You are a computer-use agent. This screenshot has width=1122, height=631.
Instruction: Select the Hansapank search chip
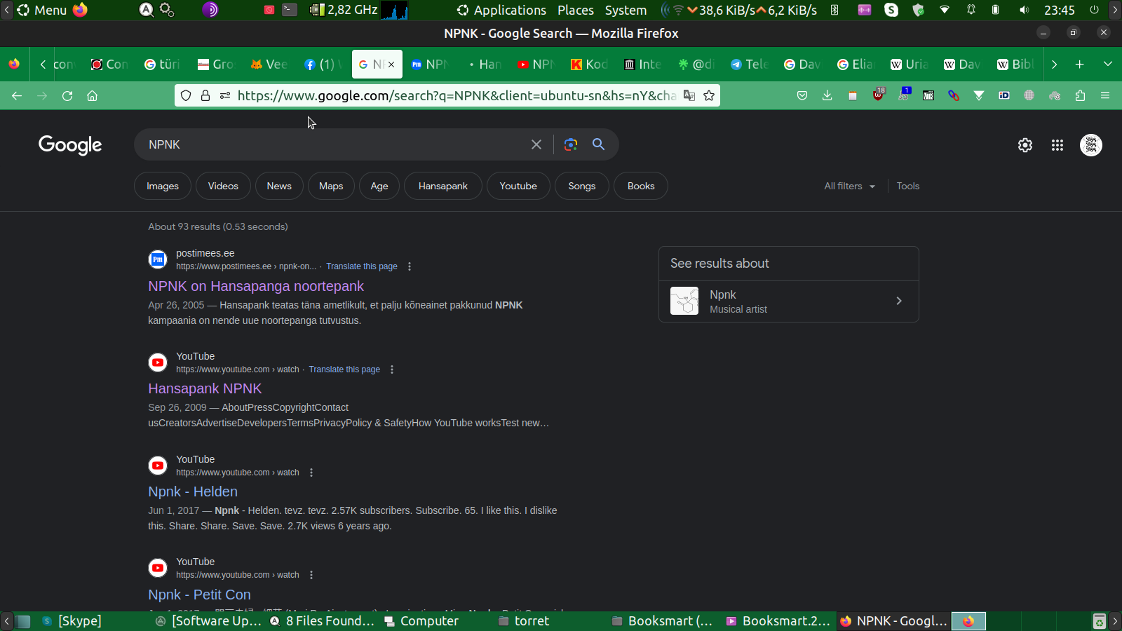[443, 186]
